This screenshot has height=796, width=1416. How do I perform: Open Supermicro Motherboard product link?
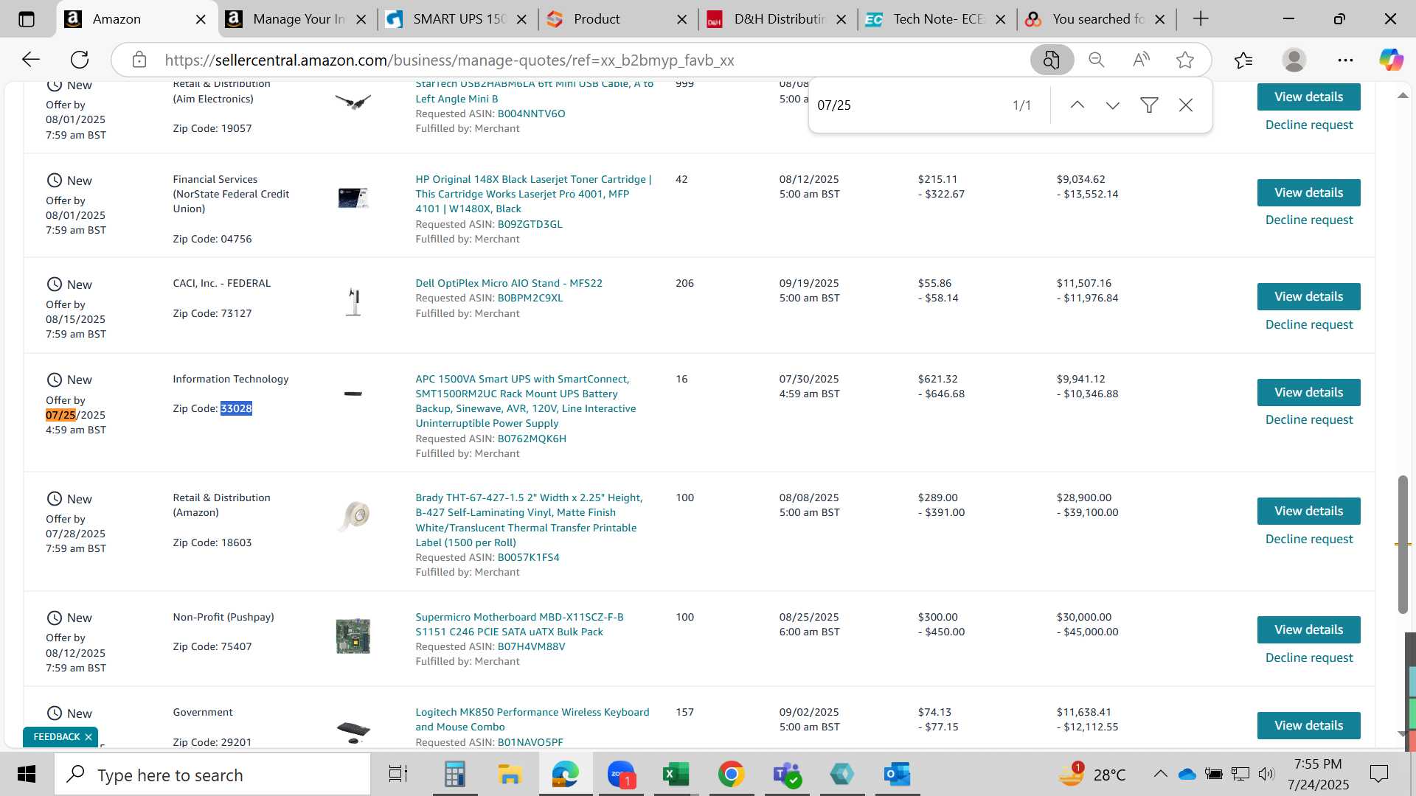tap(519, 625)
